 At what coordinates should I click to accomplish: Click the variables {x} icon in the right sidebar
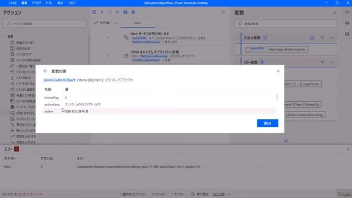click(x=347, y=12)
